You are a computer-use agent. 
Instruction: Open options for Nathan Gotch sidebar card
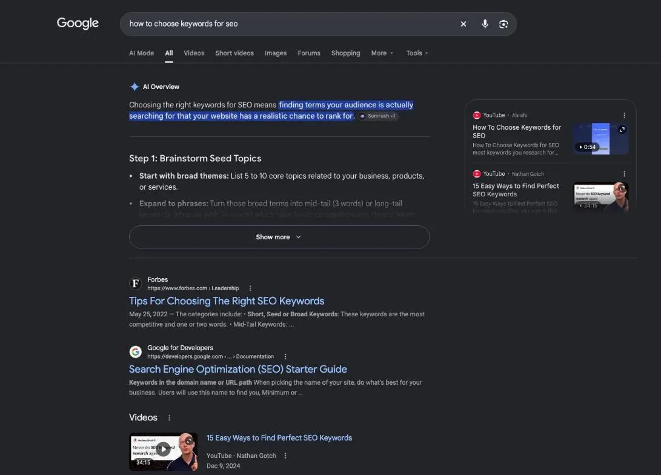point(624,174)
